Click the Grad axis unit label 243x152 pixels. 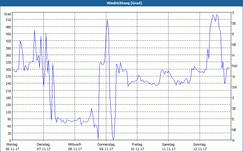coord(8,14)
